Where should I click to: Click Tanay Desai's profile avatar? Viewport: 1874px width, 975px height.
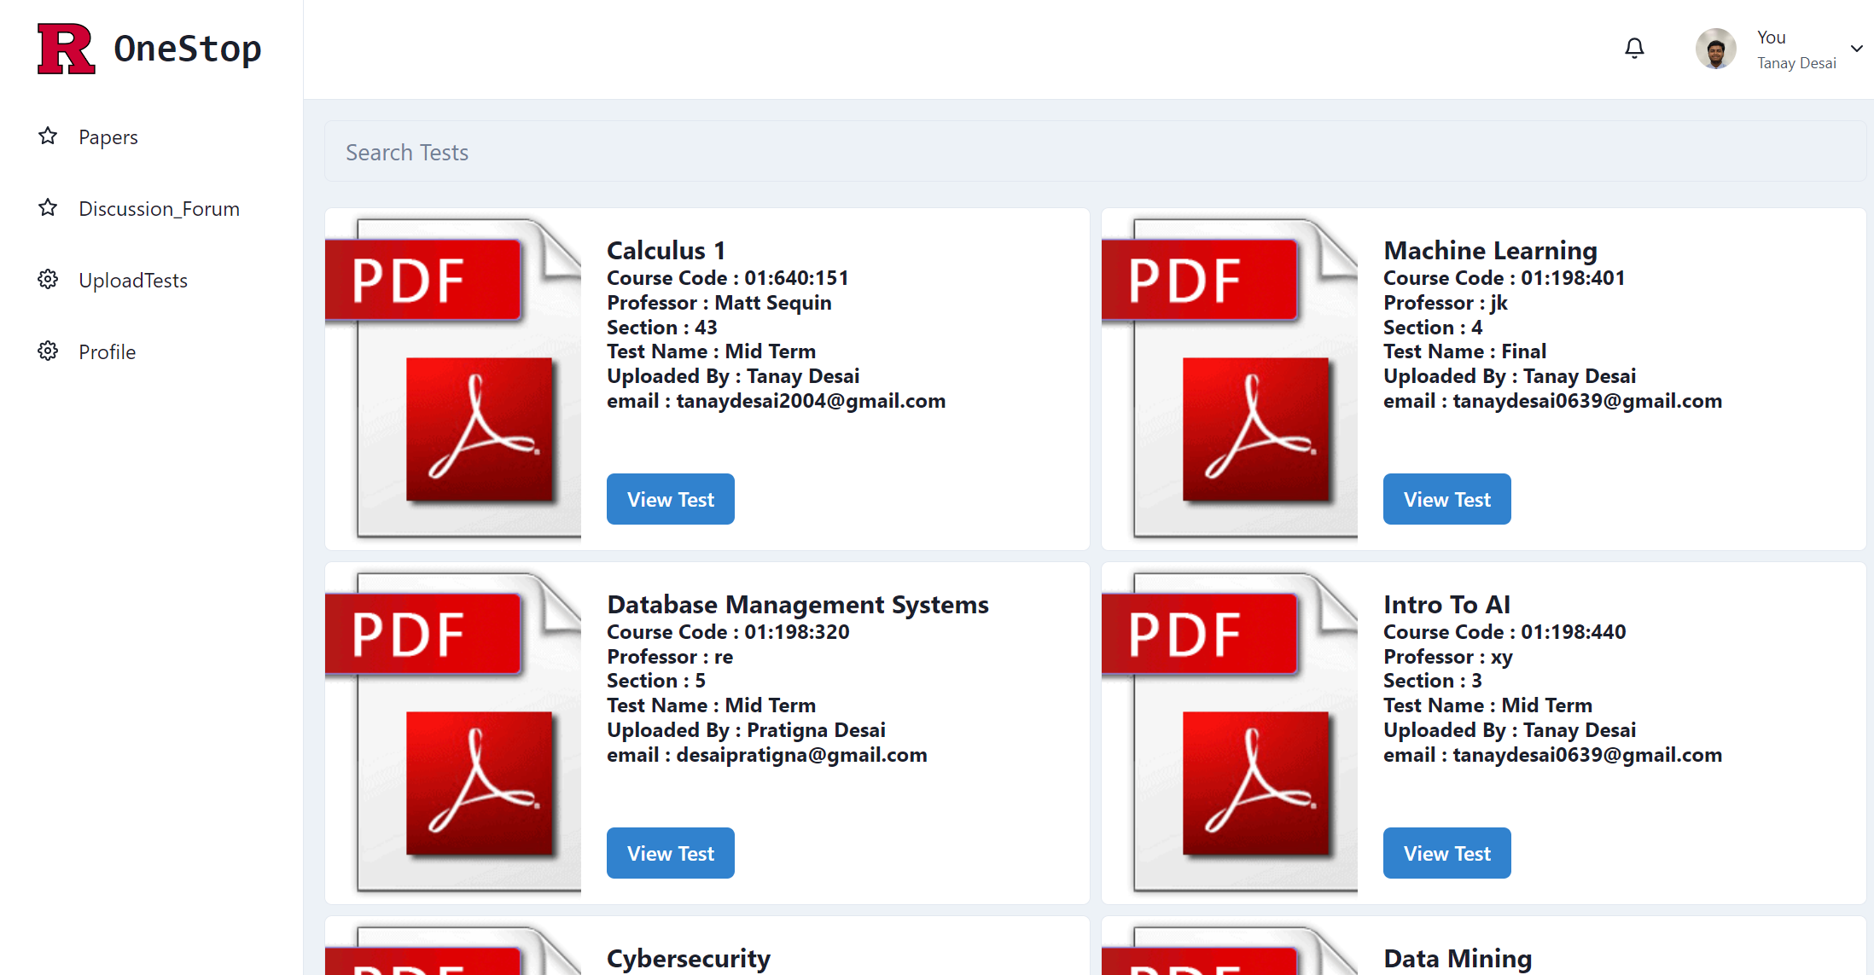click(x=1715, y=49)
